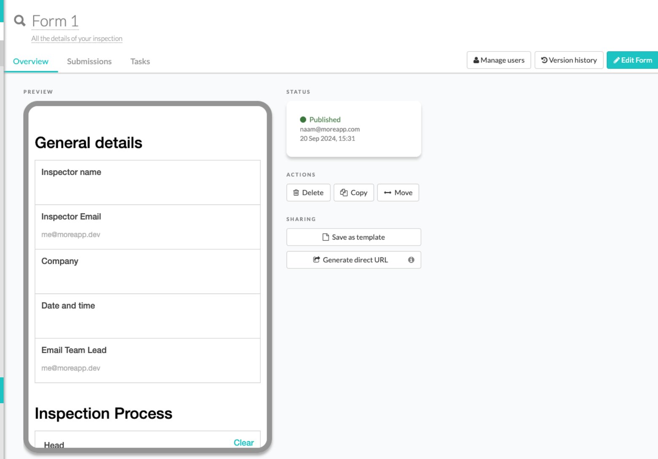The image size is (658, 459).
Task: Click the history icon on Version history
Action: click(x=544, y=60)
